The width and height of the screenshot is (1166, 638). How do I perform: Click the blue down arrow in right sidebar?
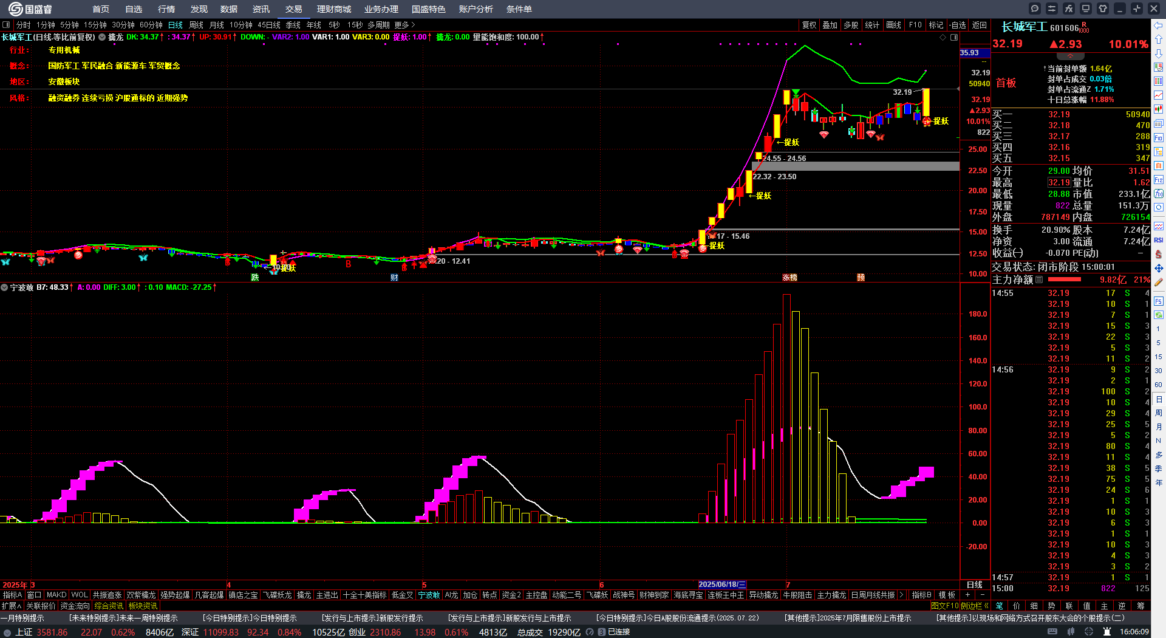pyautogui.click(x=1159, y=53)
